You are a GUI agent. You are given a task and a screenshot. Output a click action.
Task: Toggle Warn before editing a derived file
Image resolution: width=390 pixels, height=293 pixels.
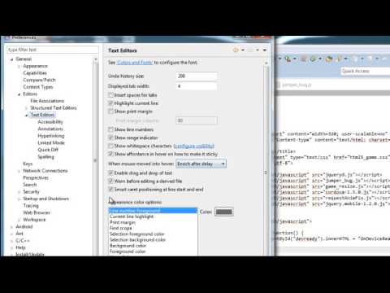(x=110, y=181)
